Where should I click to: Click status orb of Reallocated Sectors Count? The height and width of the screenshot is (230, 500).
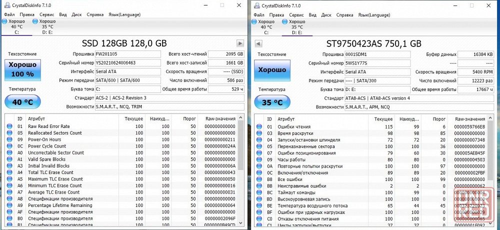9,132
